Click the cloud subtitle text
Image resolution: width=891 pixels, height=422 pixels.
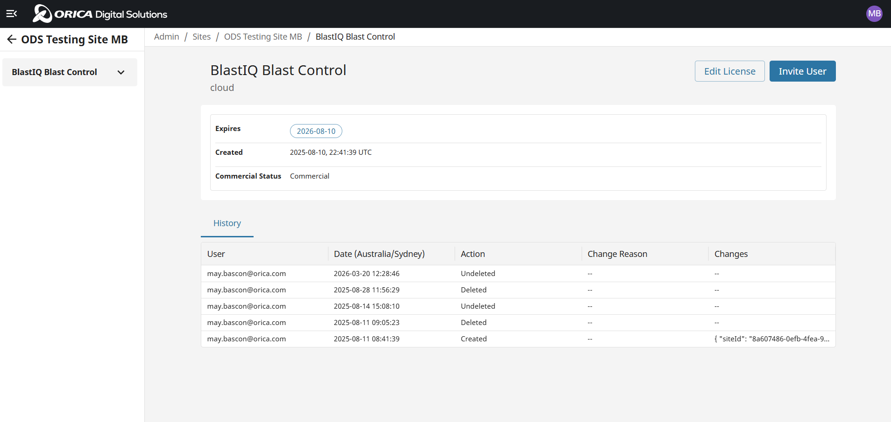point(222,88)
